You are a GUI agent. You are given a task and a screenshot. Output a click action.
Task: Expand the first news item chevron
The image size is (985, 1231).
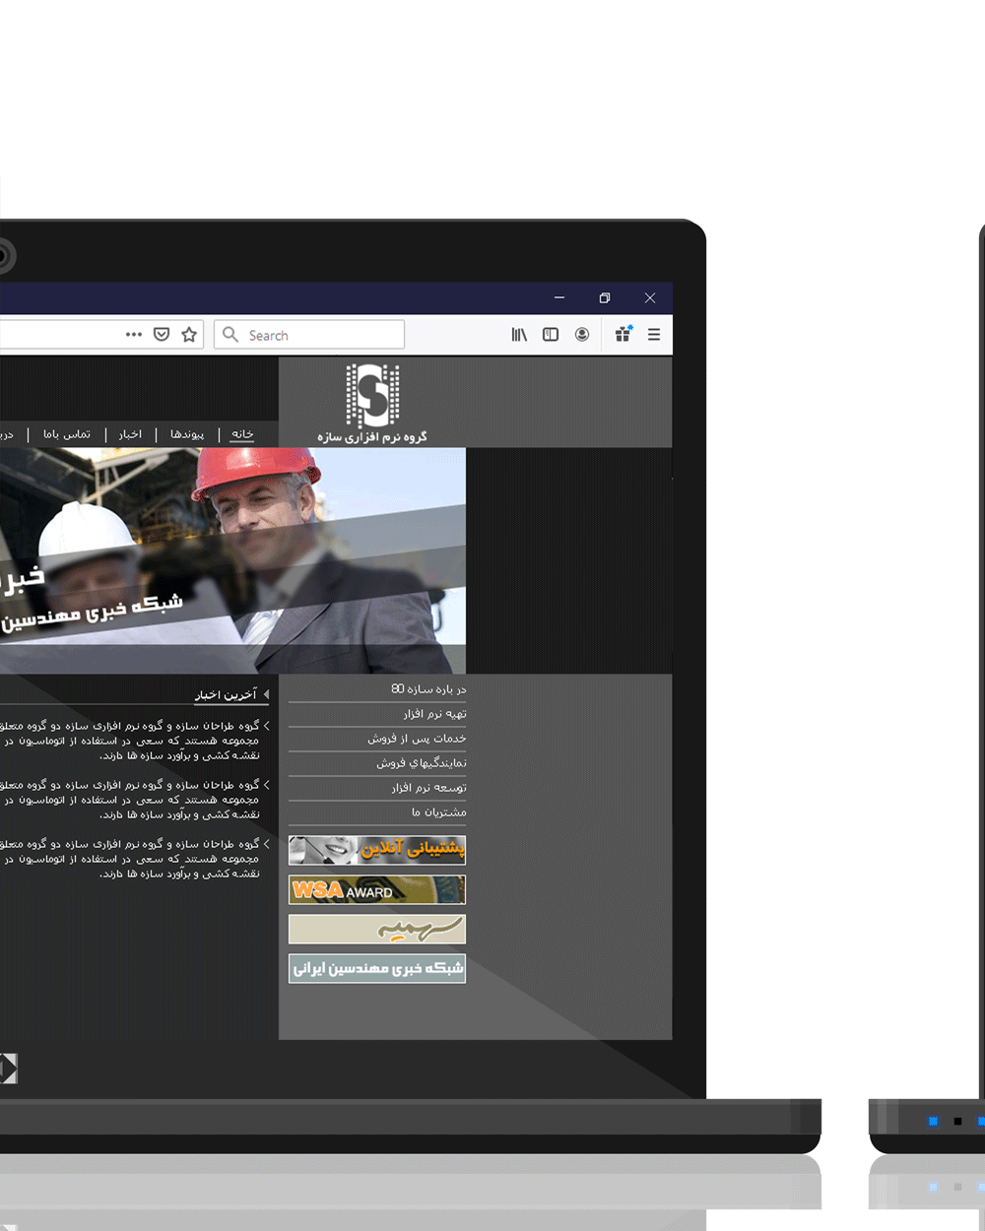point(266,726)
